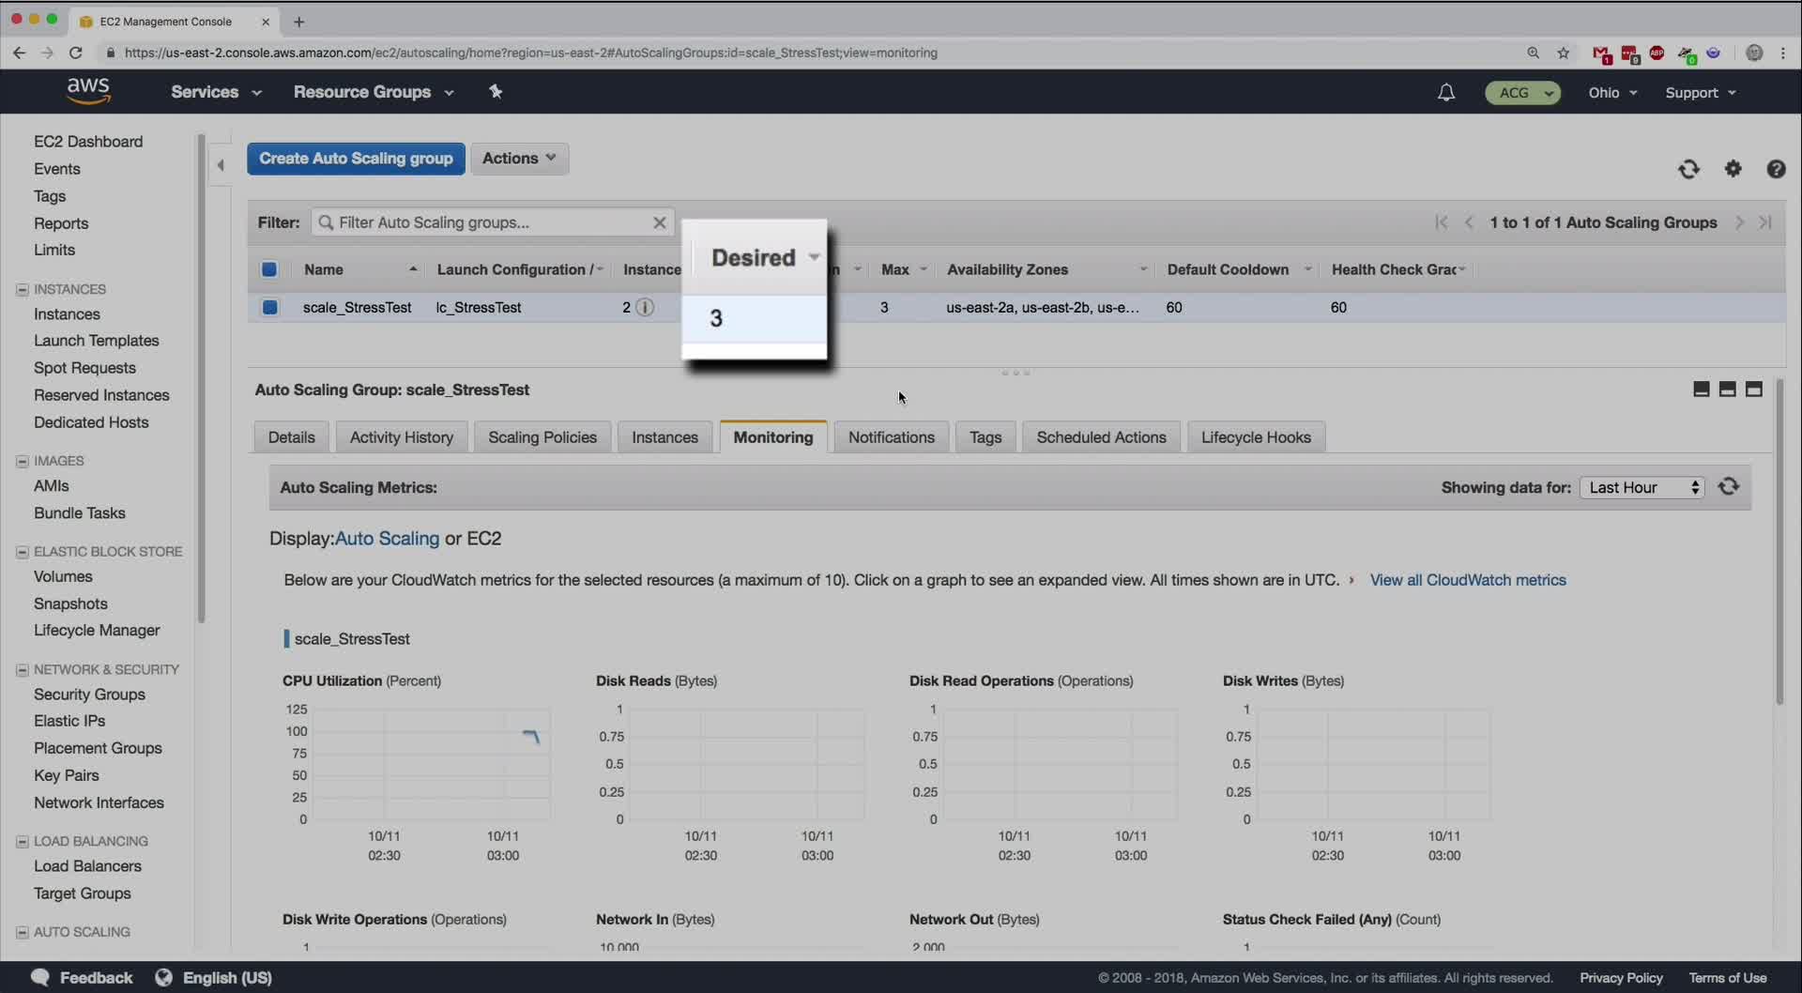Open Security Groups in the sidebar
This screenshot has height=993, width=1802.
click(89, 695)
